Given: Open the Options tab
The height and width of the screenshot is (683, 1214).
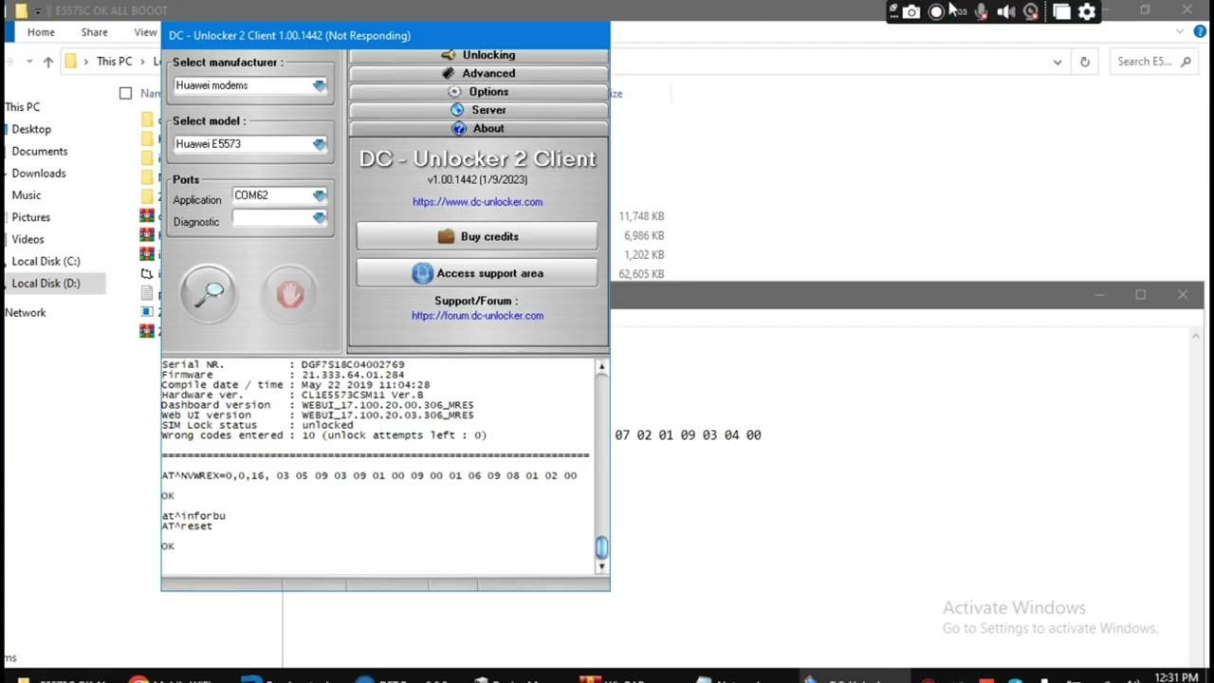Looking at the screenshot, I should click(478, 92).
